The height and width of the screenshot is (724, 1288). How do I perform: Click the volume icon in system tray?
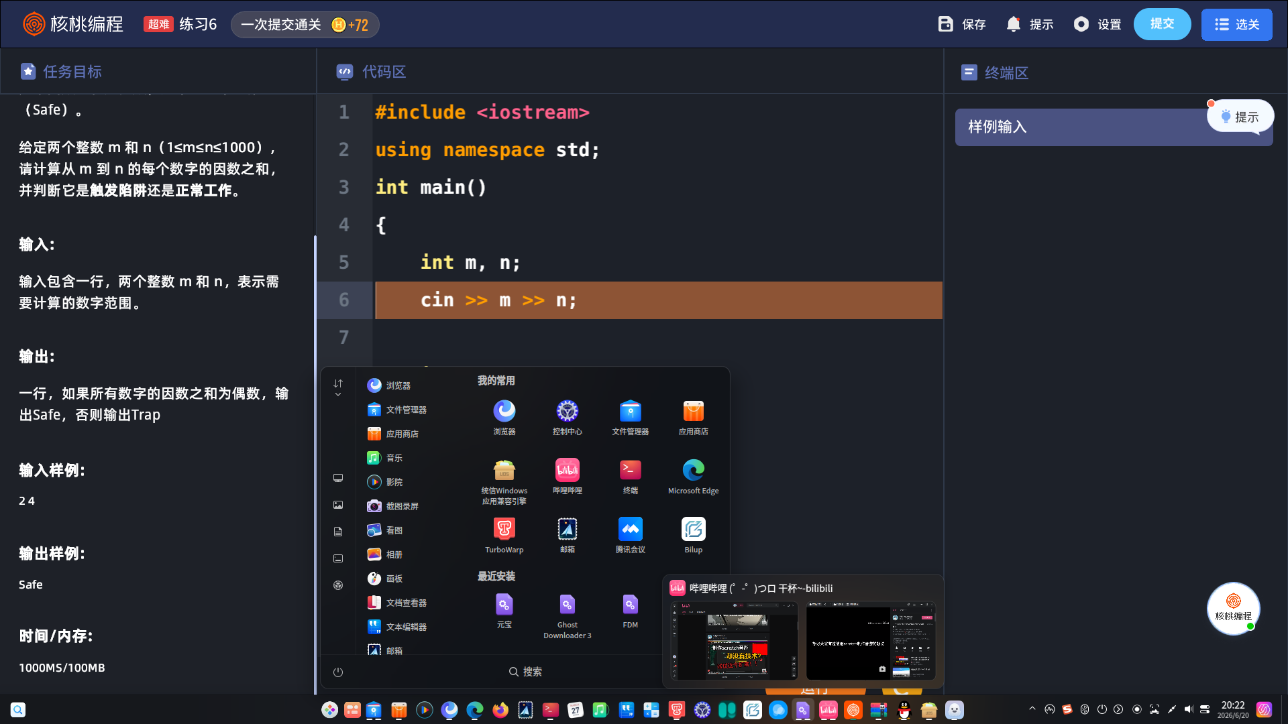click(1188, 709)
